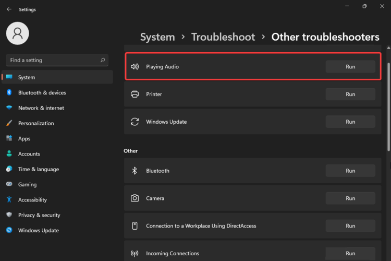
Task: Select the Incoming Connections label
Action: pyautogui.click(x=173, y=253)
